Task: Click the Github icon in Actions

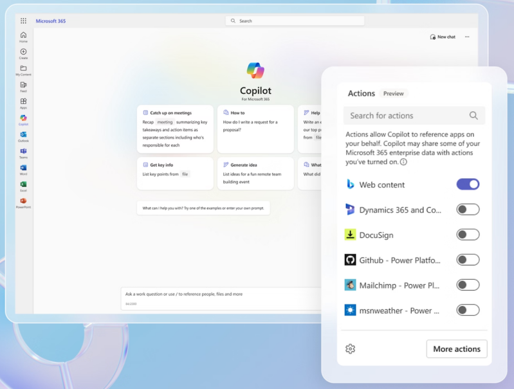Action: (350, 260)
